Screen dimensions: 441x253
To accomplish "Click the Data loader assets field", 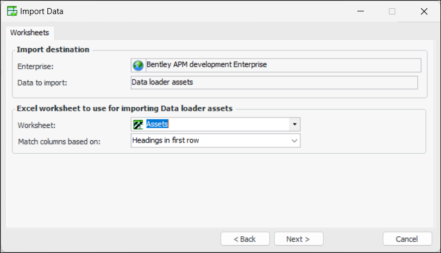I will pyautogui.click(x=274, y=82).
